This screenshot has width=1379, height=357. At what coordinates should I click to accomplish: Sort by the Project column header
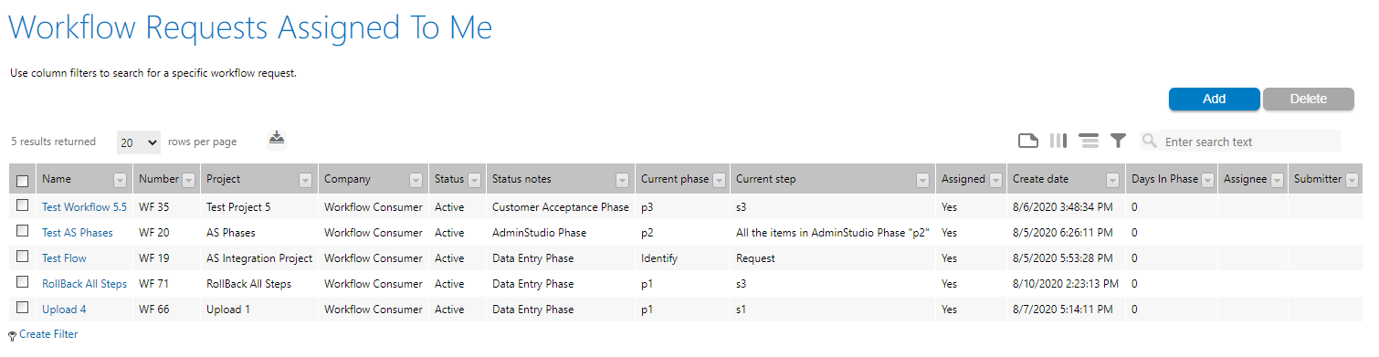pos(224,179)
